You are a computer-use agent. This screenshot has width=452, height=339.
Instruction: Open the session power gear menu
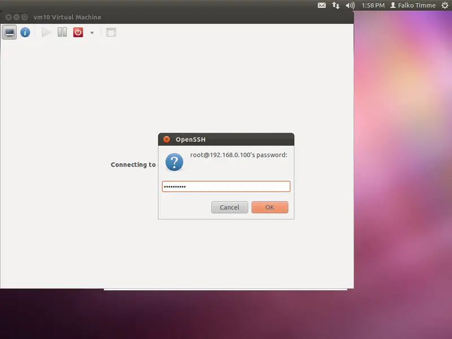coord(445,5)
